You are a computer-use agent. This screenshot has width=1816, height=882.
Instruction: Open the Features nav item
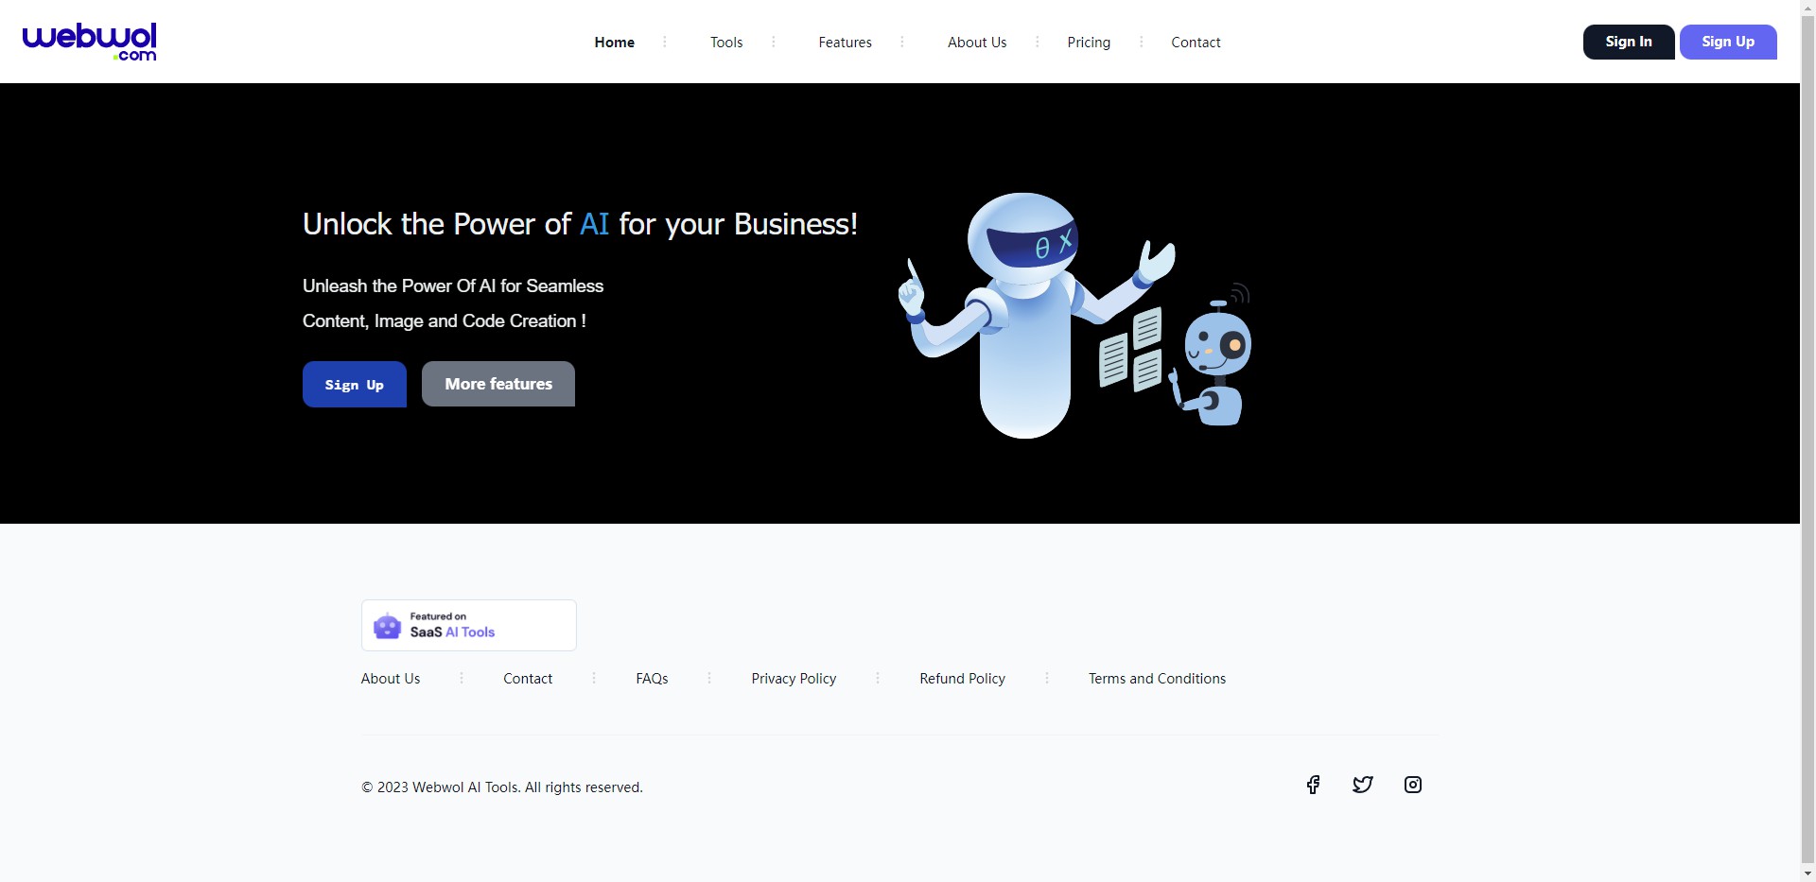point(846,43)
